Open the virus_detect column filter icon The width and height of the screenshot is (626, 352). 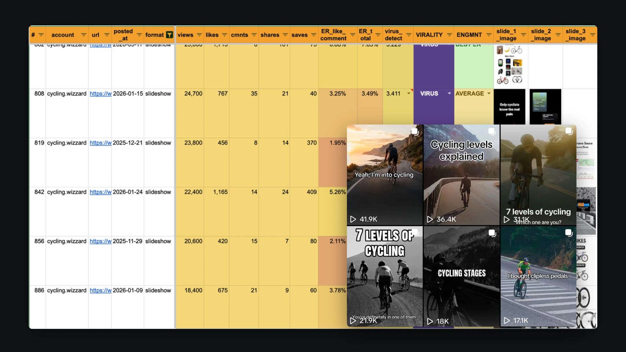pyautogui.click(x=409, y=35)
